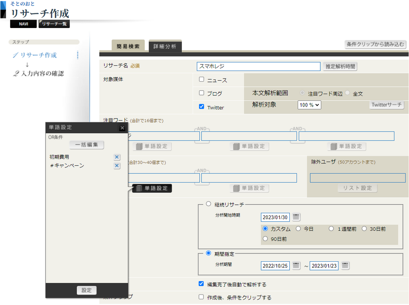409x305 pixels.
Task: Select the 継続リサーチ radio option
Action: click(208, 204)
